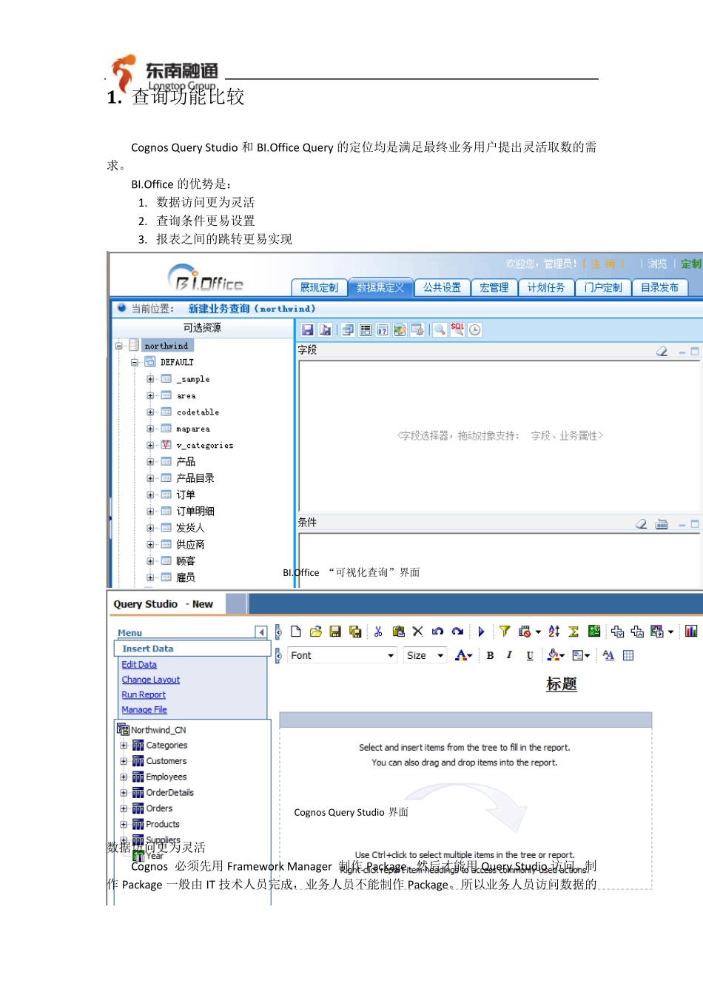Click the Save disk icon in Query Studio
This screenshot has height=995, width=703.
tap(335, 631)
